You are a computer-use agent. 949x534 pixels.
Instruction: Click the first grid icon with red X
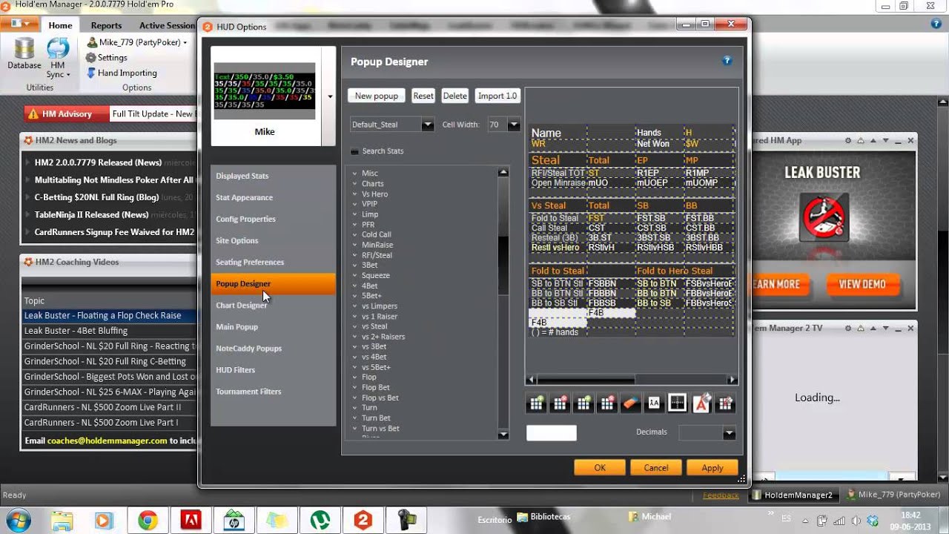560,403
